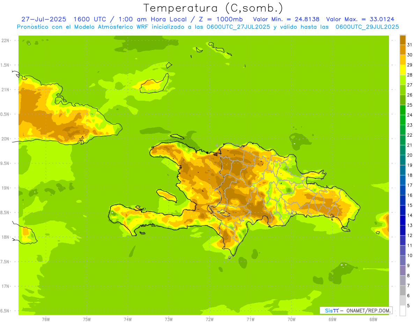
Task: Click the '9.5N' latitude label
Action: tap(5, 164)
